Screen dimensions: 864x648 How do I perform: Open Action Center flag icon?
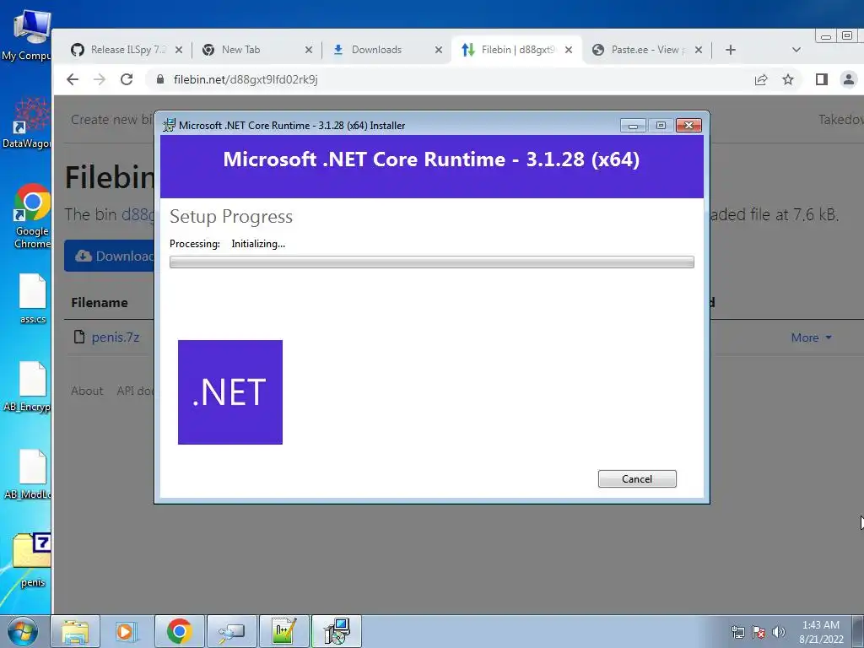tap(759, 632)
